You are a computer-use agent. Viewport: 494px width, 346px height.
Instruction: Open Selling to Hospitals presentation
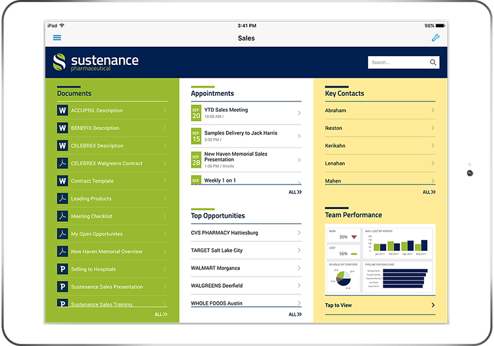point(112,269)
